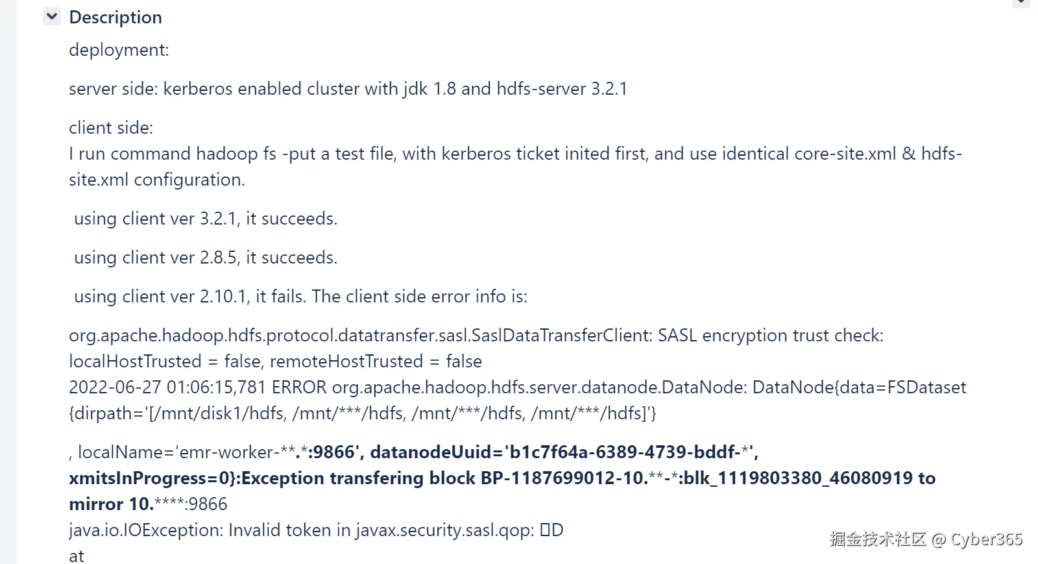Click the 'mirror 10.****:9866' text
This screenshot has height=564, width=1038.
coord(148,504)
